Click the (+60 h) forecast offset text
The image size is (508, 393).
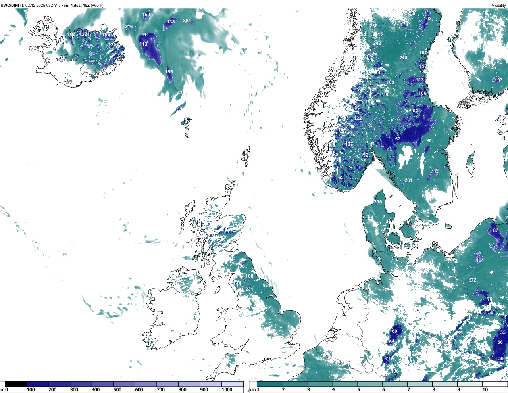coord(97,5)
